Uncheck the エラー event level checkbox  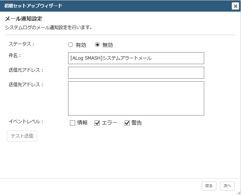coord(97,123)
